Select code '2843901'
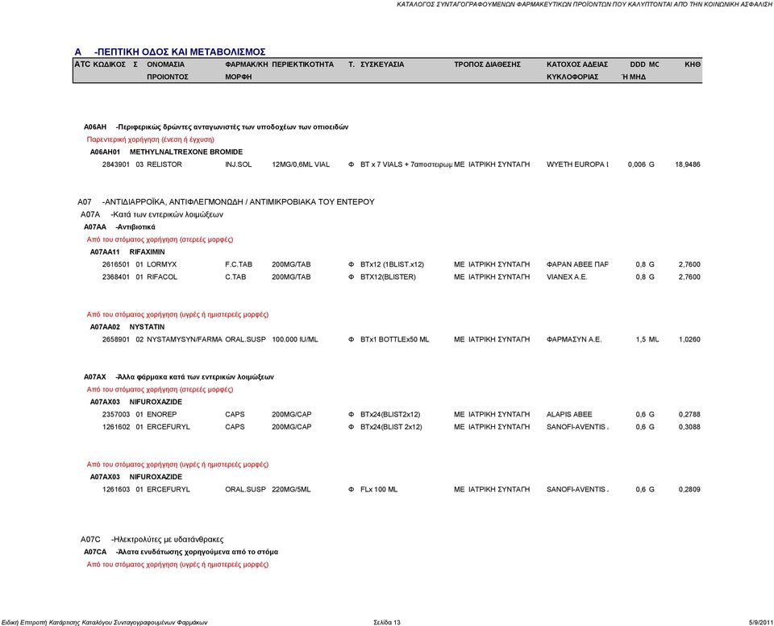 pyautogui.click(x=116, y=164)
